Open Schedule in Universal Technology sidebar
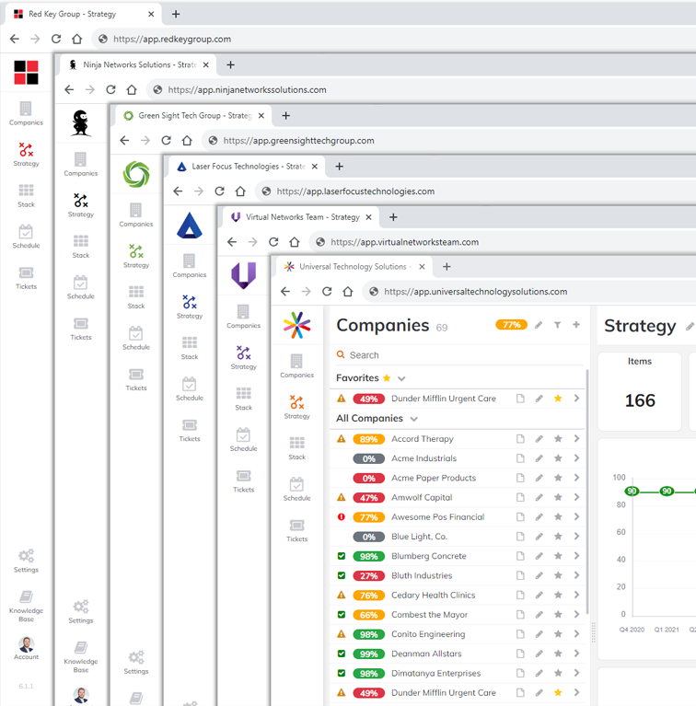 [x=296, y=489]
